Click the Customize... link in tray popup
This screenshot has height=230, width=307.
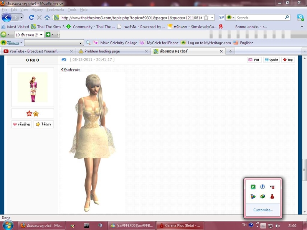pos(263,210)
